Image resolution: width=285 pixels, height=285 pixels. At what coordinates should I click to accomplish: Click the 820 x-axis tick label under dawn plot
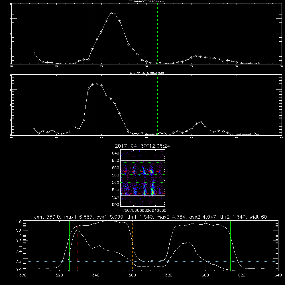tap(56, 66)
